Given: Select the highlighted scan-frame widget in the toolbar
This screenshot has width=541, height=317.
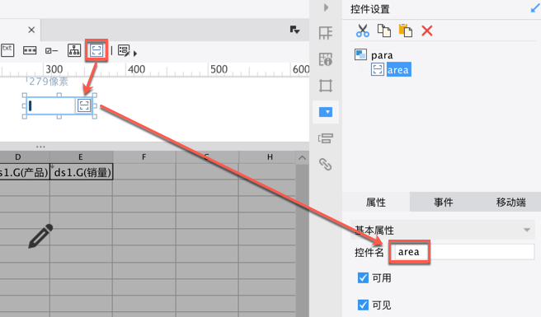Looking at the screenshot, I should [x=96, y=50].
